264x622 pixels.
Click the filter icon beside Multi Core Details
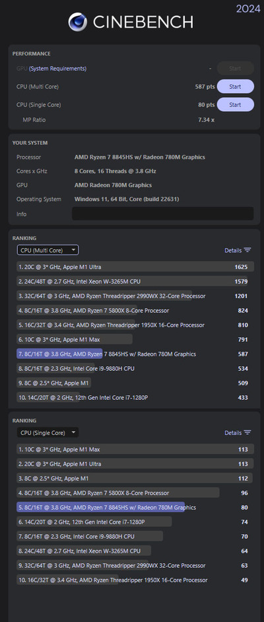tap(247, 251)
